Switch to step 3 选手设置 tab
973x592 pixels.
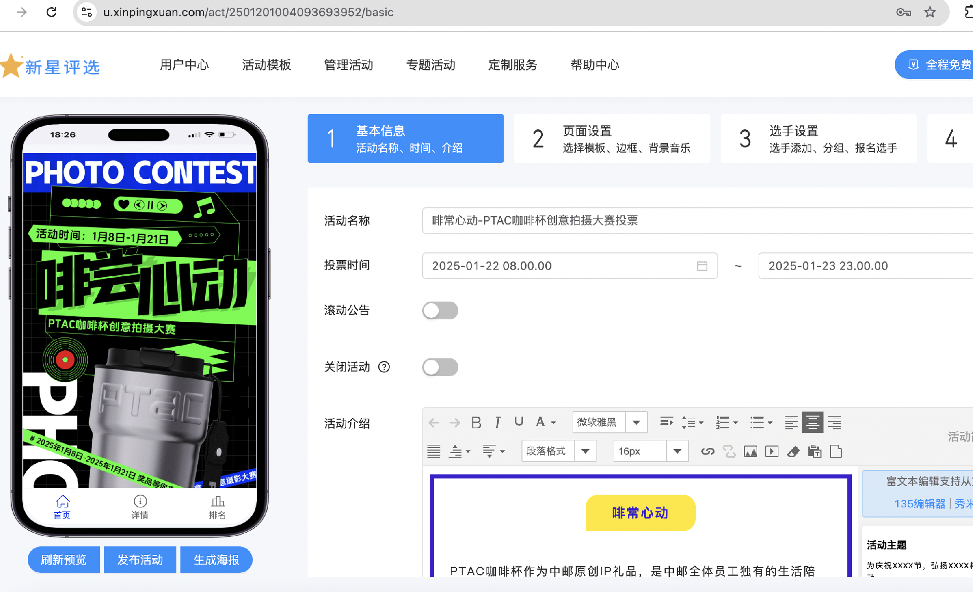(x=819, y=138)
